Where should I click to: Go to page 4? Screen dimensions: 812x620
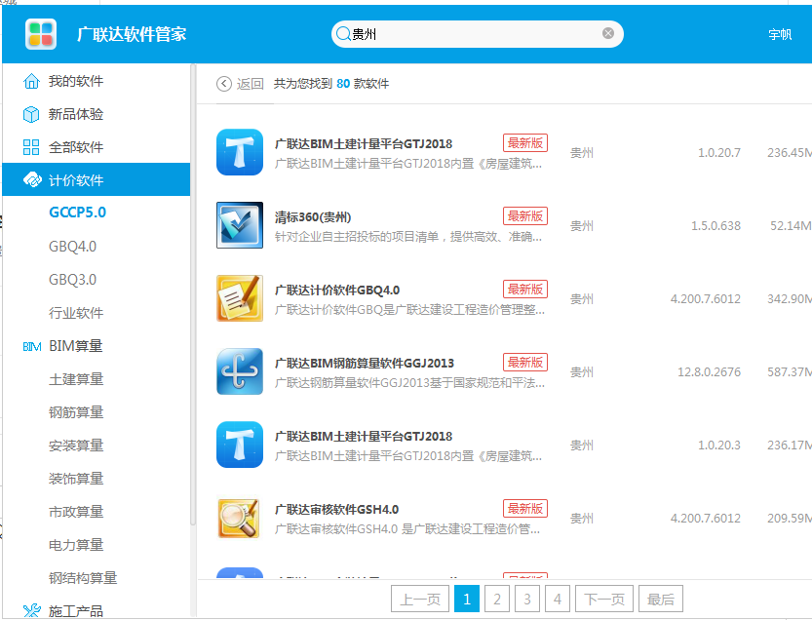(x=558, y=599)
